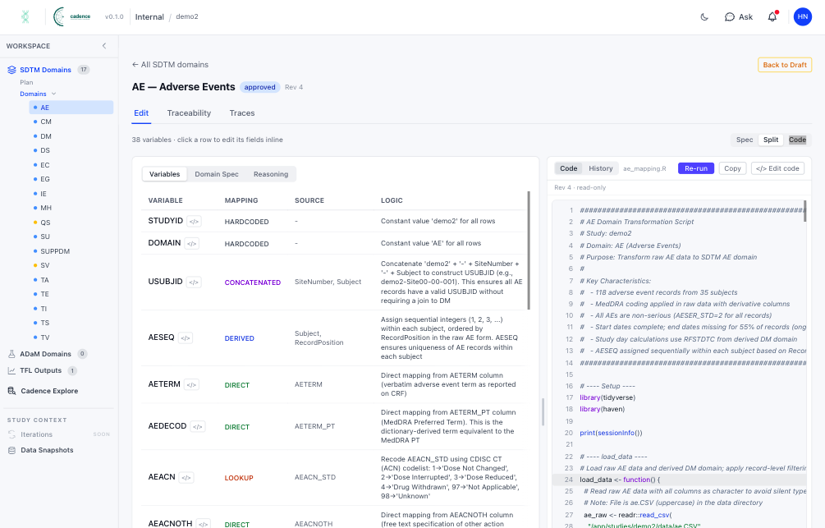Click Data Snapshots database icon
Viewport: 825px width, 528px height.
11,450
